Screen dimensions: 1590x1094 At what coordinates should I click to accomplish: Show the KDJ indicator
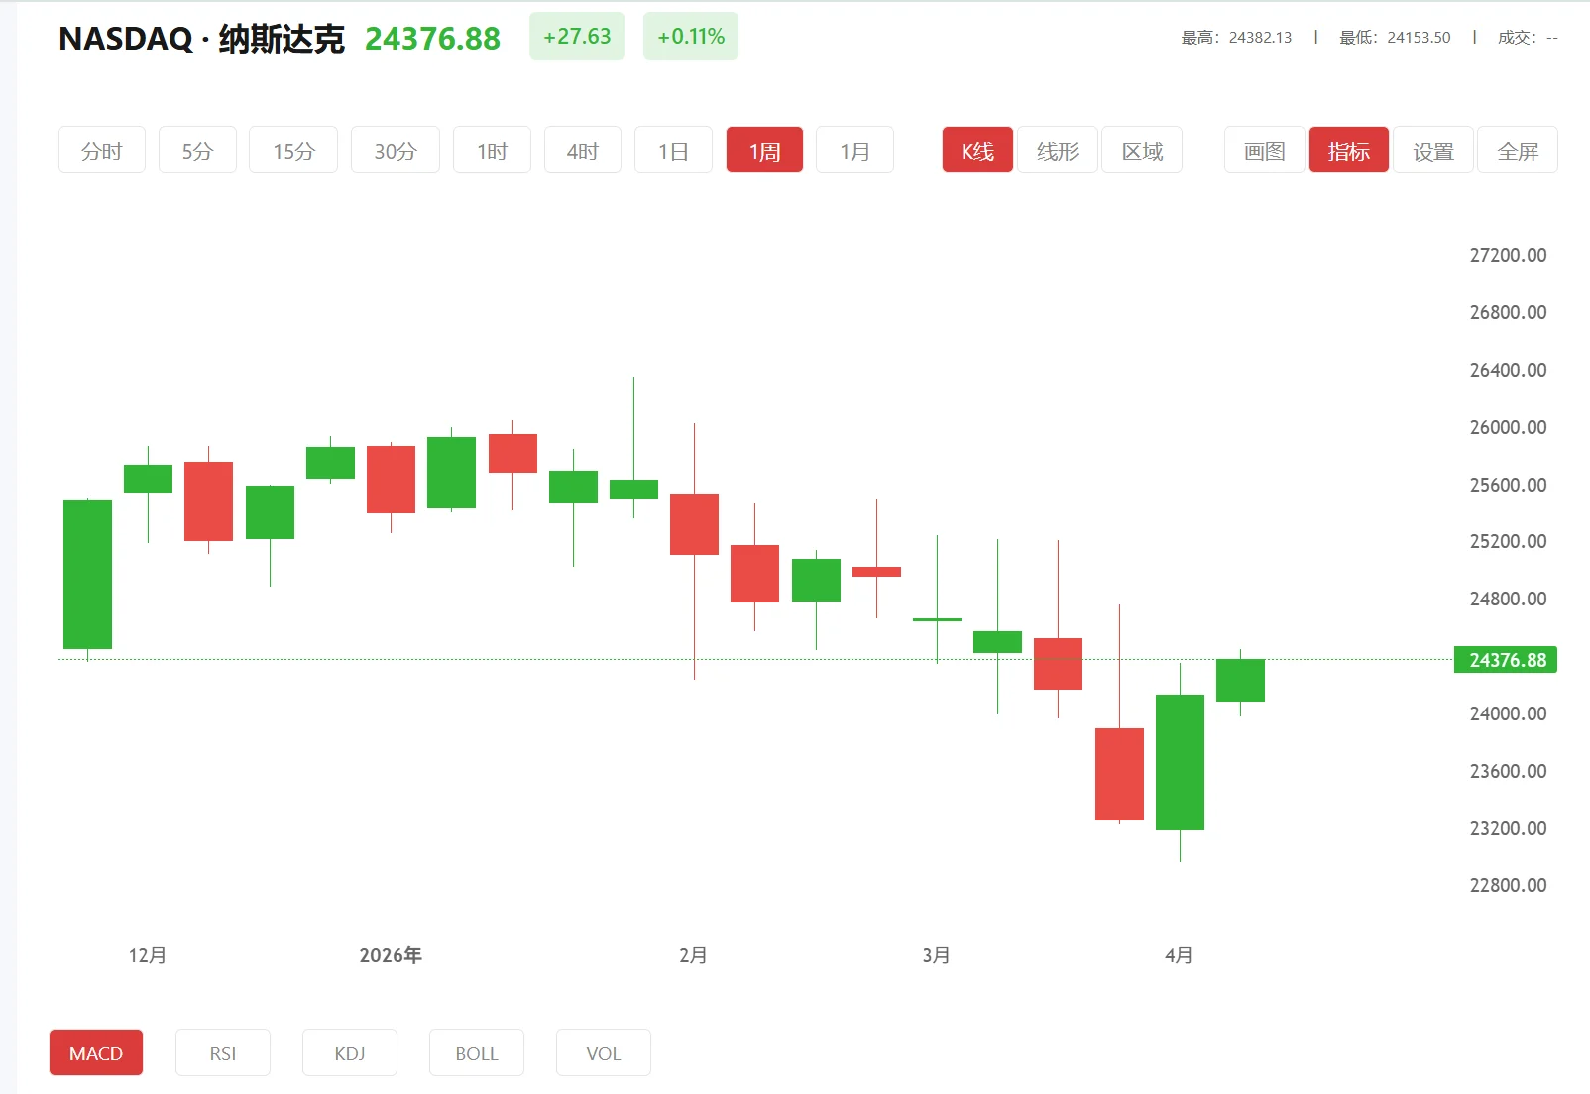tap(349, 1052)
